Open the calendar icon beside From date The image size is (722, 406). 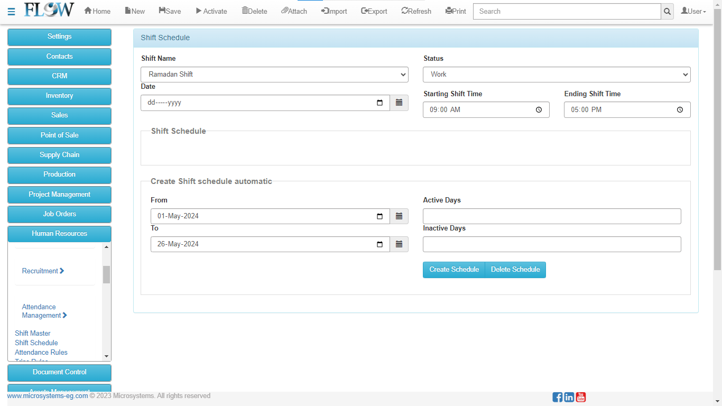click(399, 216)
